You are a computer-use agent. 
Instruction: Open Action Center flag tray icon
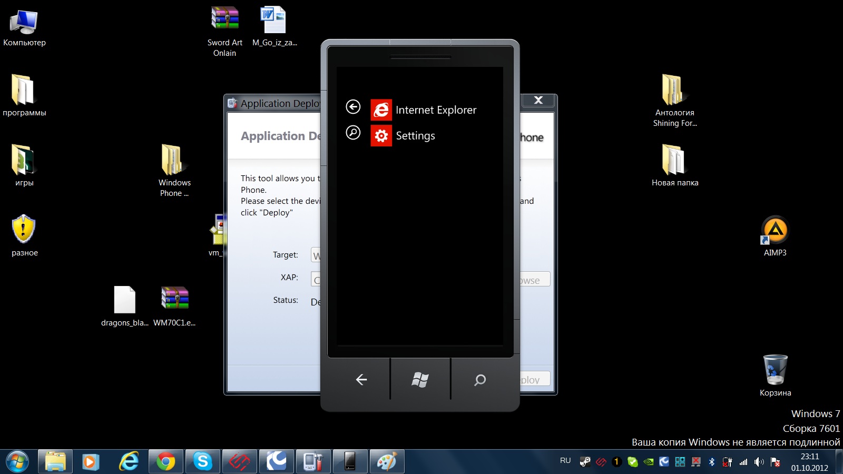(x=775, y=462)
